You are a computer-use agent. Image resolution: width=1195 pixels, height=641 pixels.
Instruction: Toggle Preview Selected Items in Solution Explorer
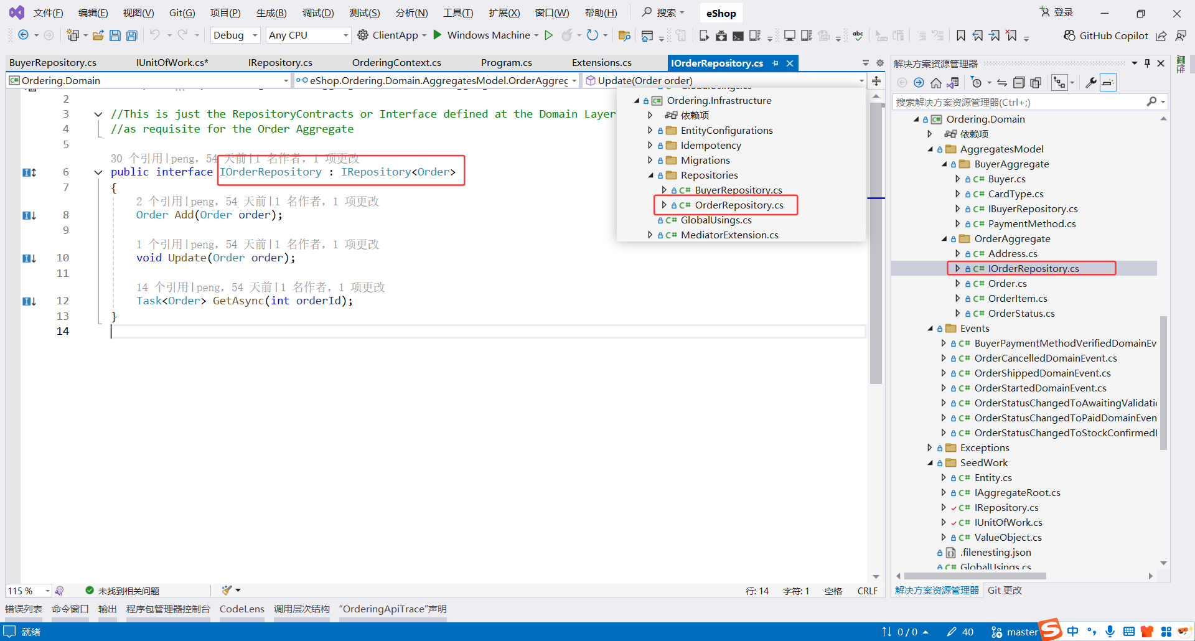tap(1108, 83)
